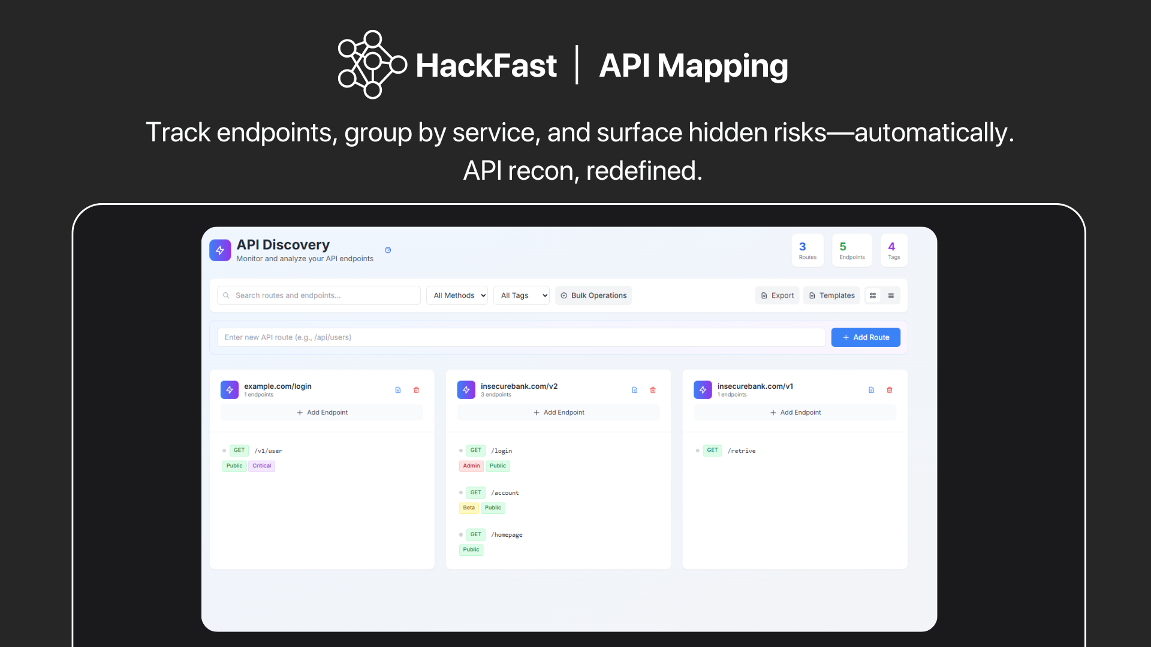Click the Admin tag on /login endpoint
This screenshot has height=647, width=1151.
471,466
